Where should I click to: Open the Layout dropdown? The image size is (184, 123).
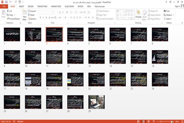[x=32, y=11]
